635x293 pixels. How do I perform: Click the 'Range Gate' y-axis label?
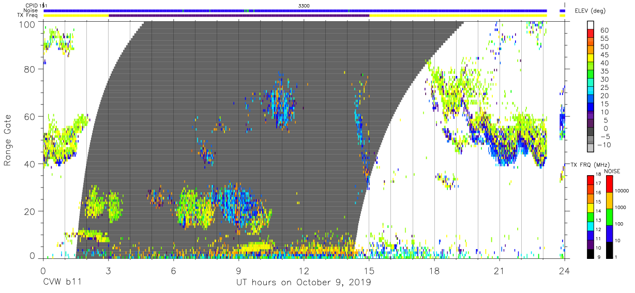8,141
